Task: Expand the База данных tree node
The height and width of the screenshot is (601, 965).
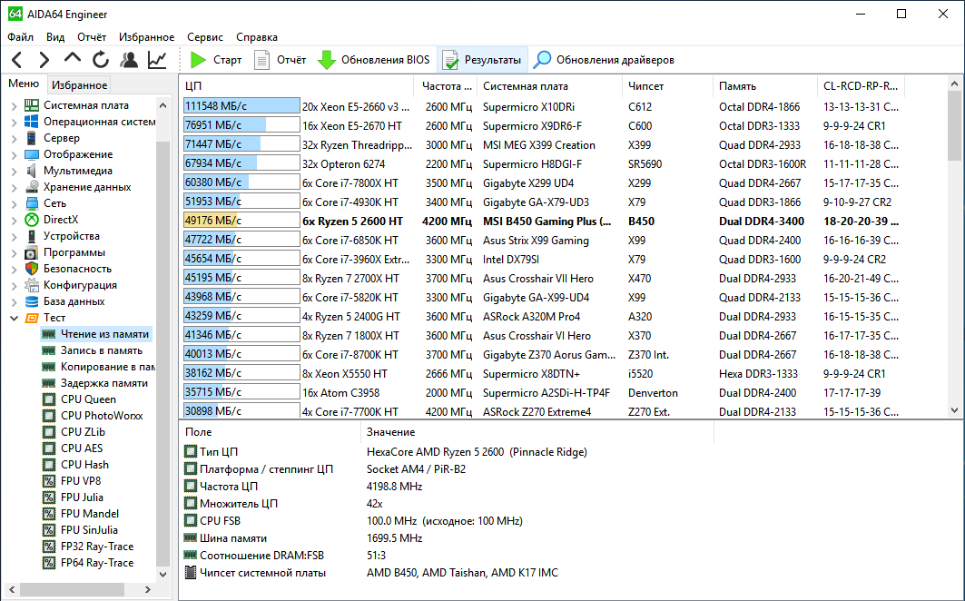Action: (x=15, y=301)
